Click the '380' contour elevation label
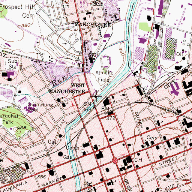 [x=26, y=25]
